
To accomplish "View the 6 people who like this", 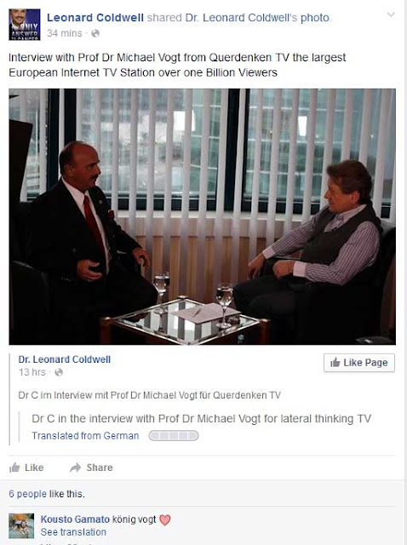I will 27,494.
